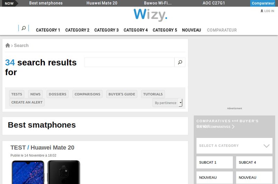Open the blue Huawei Mate 20 front image

(28, 172)
